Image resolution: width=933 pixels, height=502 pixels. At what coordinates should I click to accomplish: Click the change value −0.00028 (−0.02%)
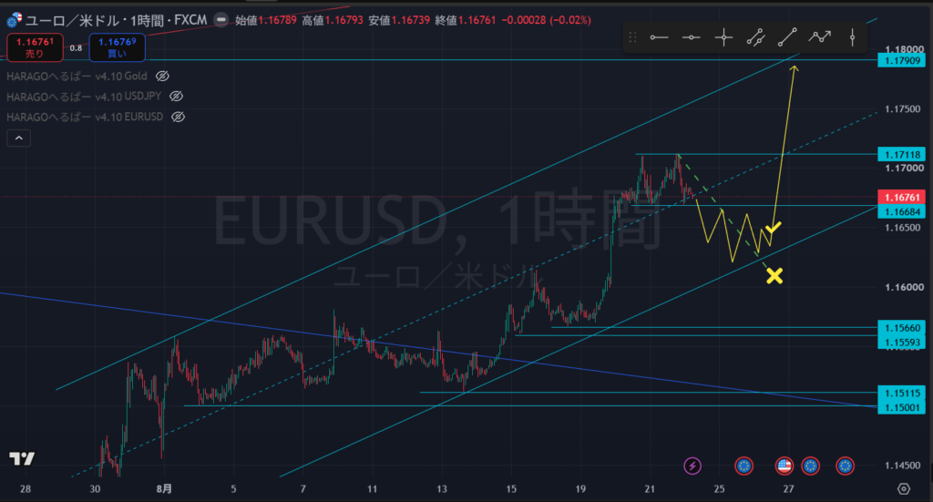pyautogui.click(x=547, y=20)
